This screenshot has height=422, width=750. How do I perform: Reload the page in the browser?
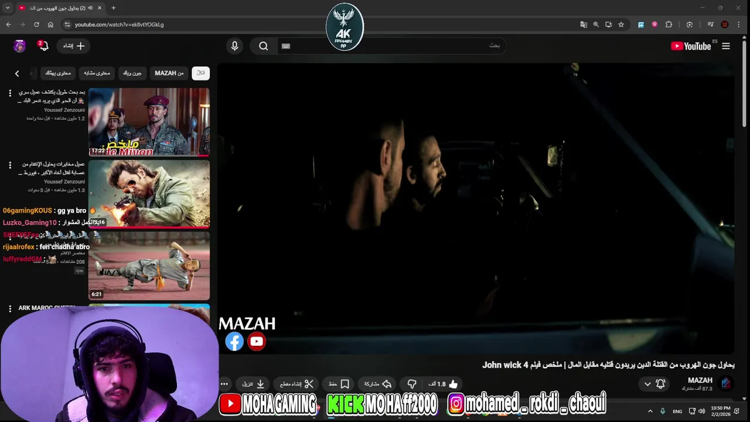click(36, 25)
